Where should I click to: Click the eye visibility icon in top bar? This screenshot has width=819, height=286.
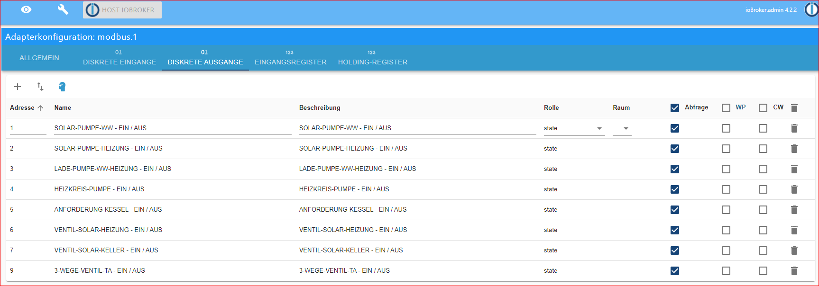point(26,9)
